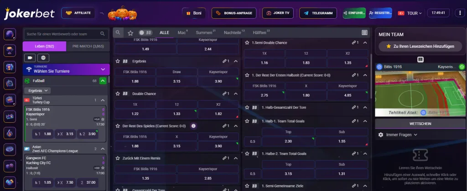Open the planet icon in left sidebar

point(10,34)
